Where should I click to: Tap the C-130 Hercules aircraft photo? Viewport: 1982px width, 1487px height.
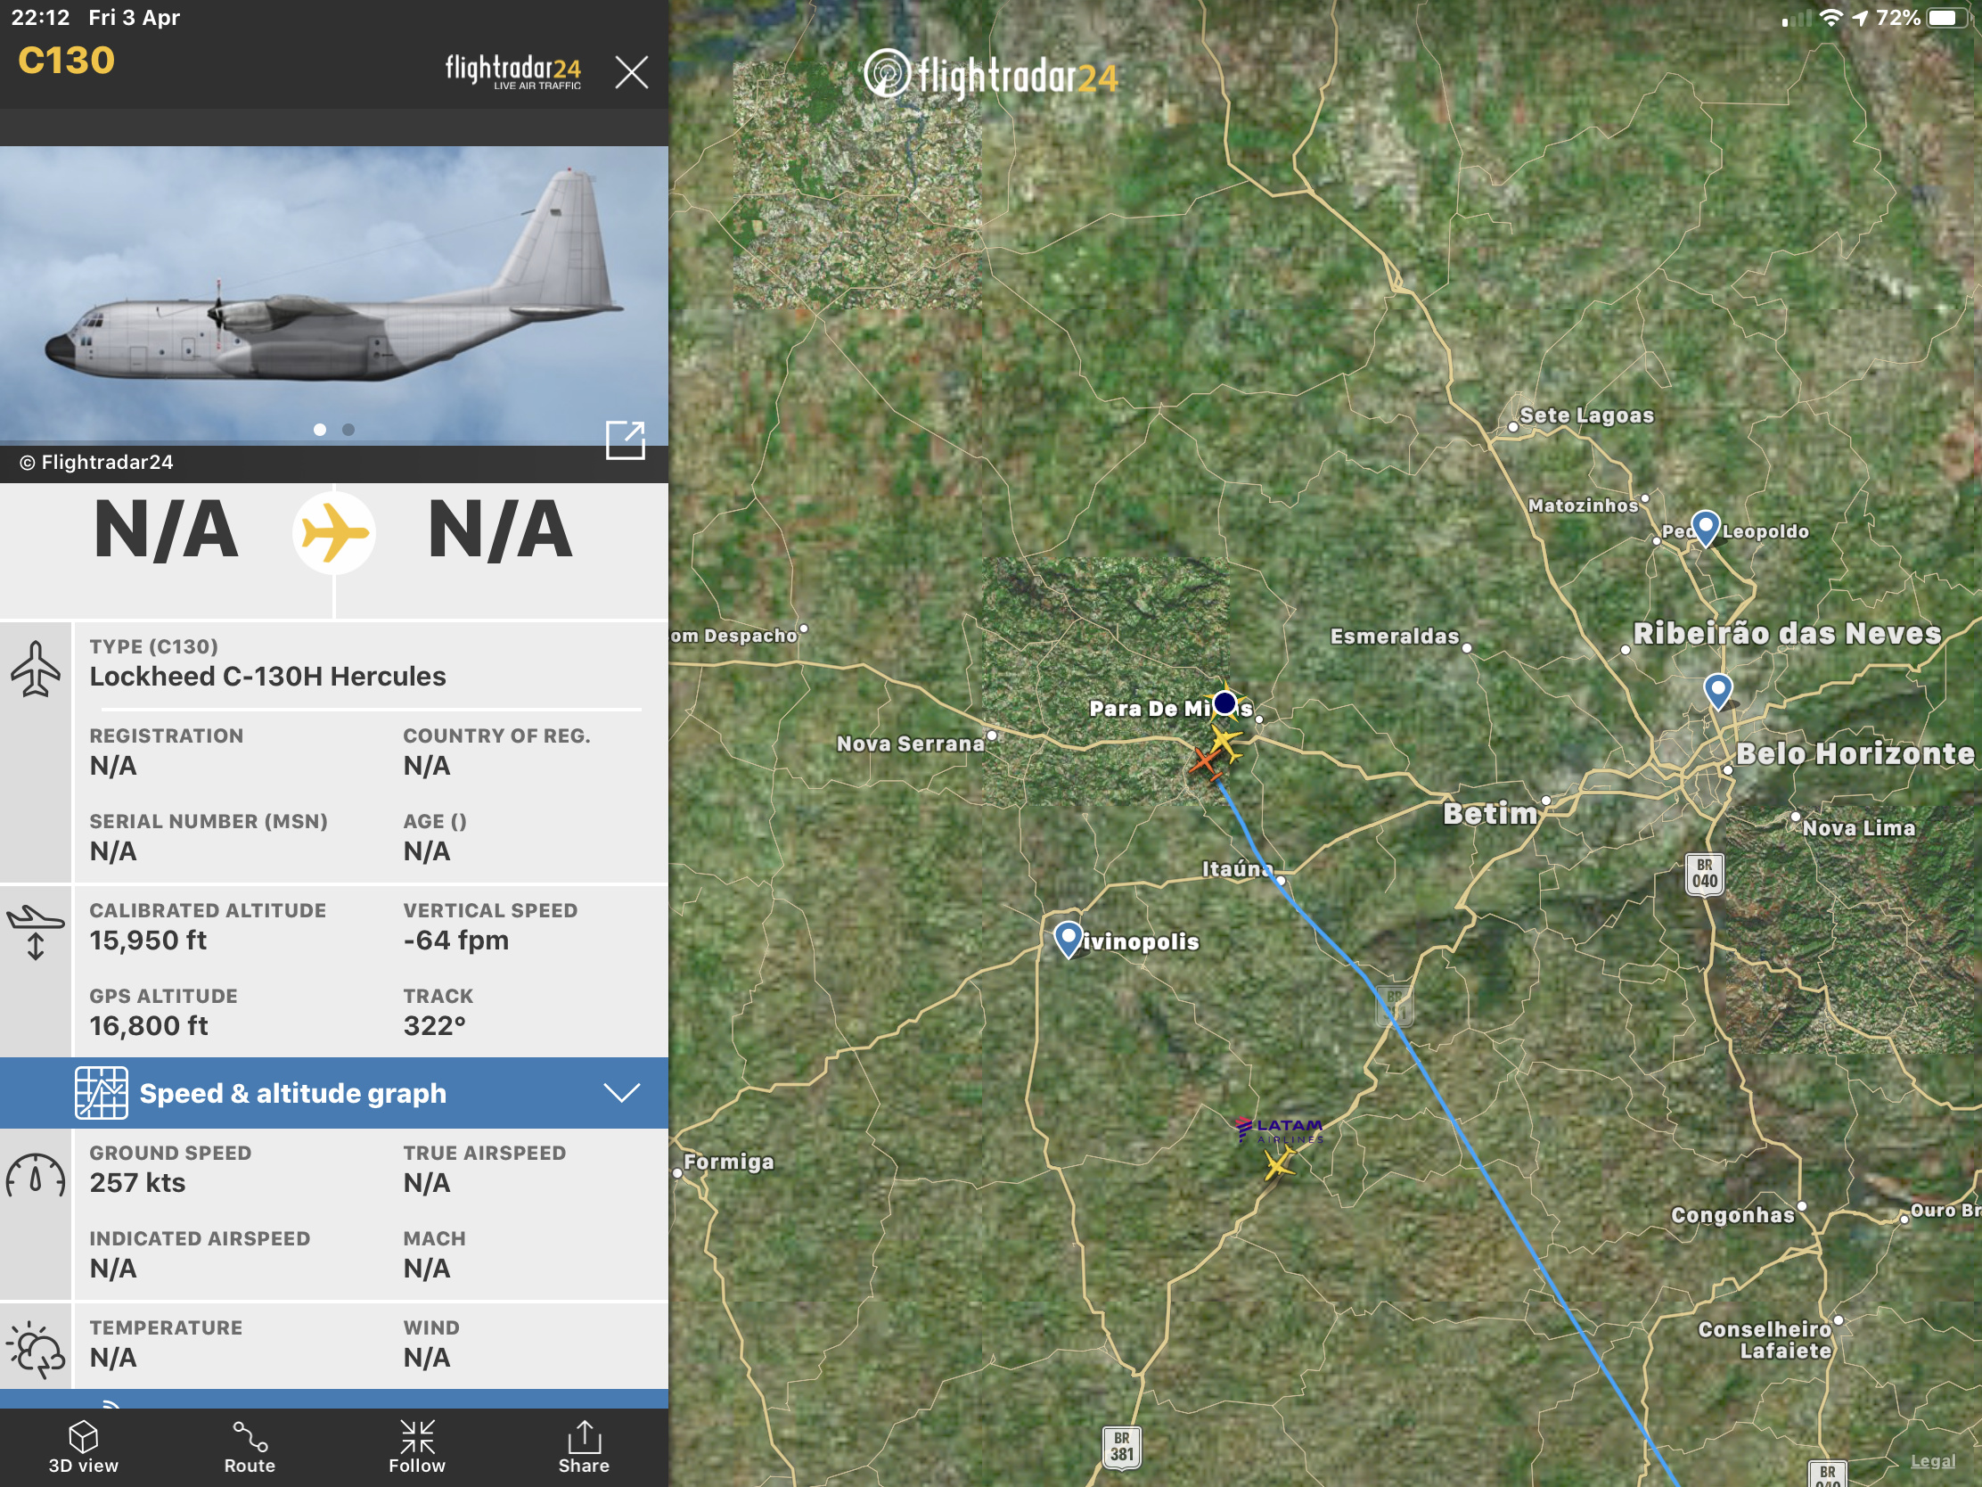click(x=334, y=295)
